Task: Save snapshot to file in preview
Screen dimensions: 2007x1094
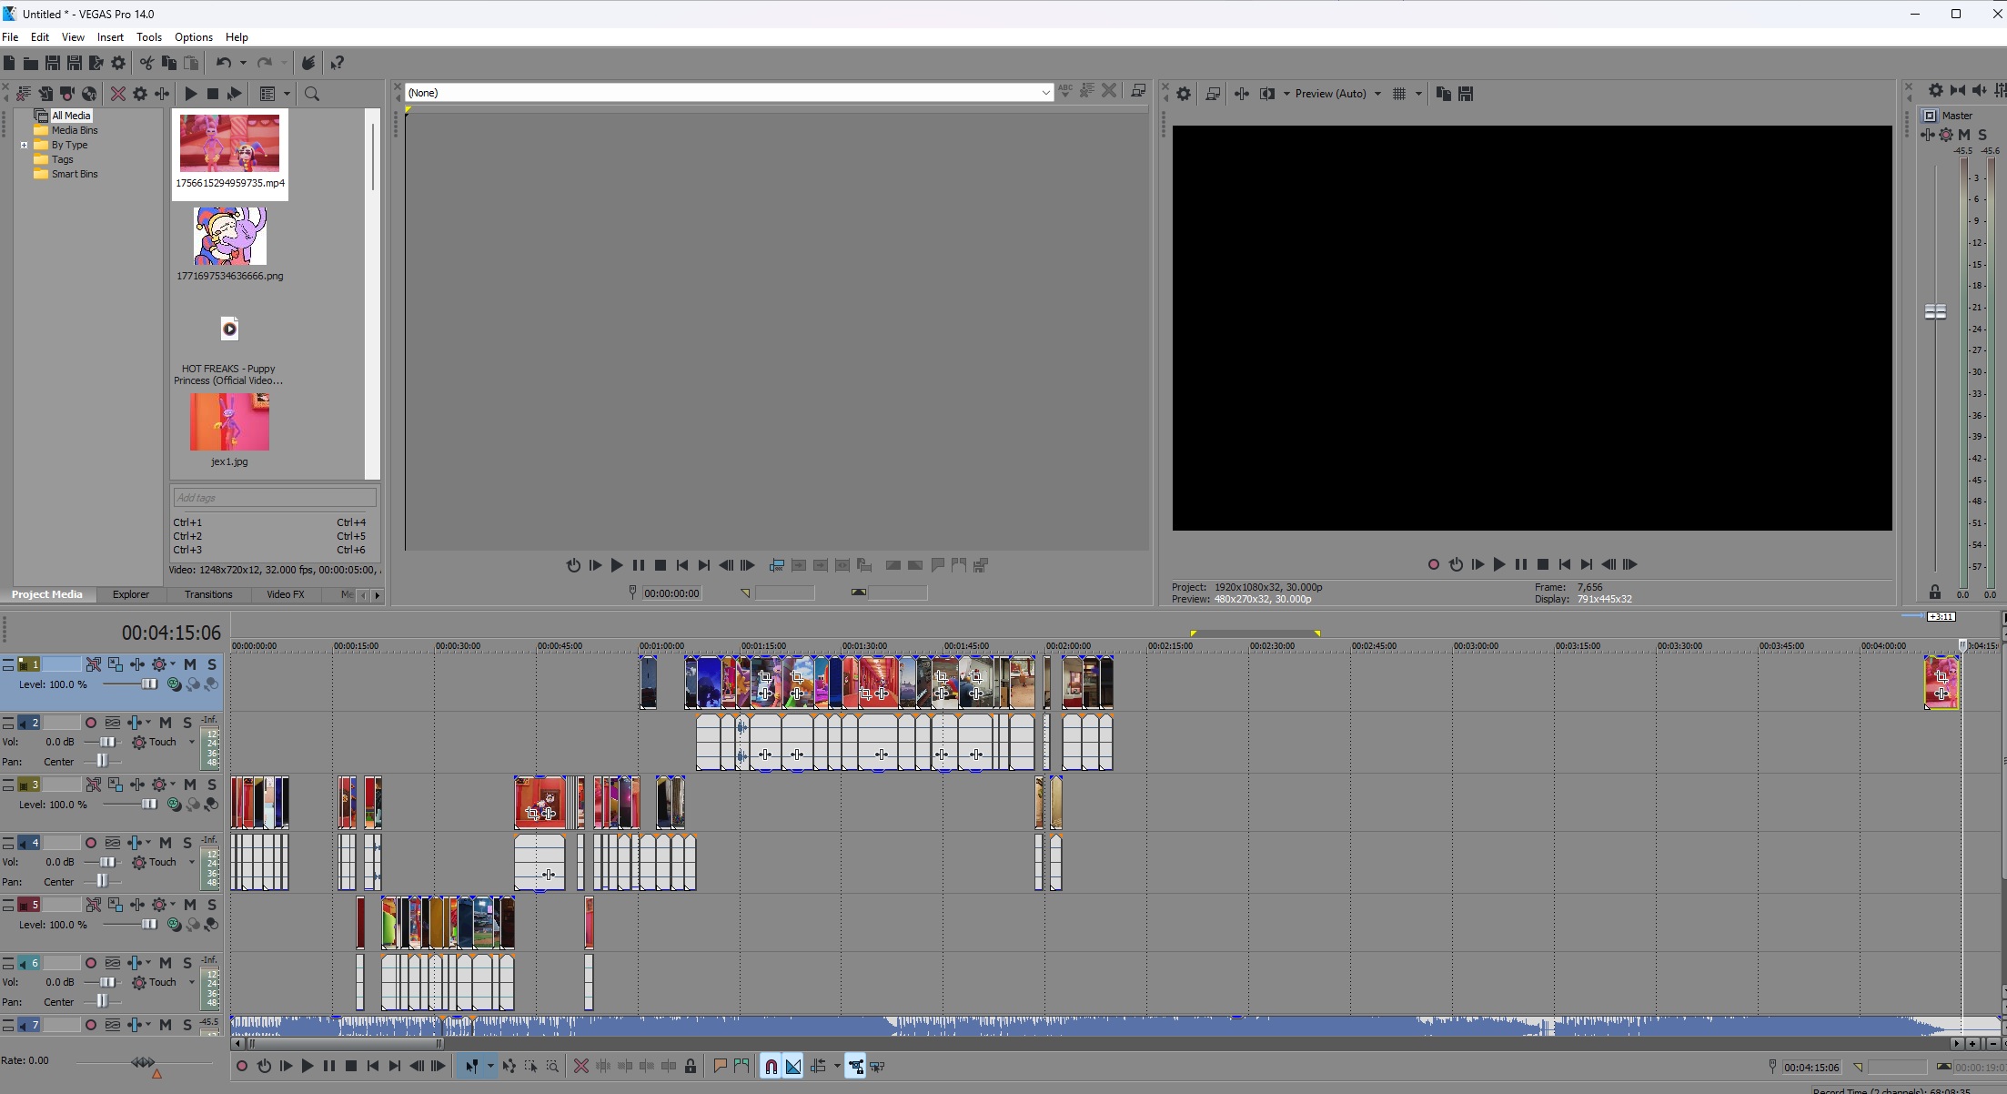Action: point(1466,94)
